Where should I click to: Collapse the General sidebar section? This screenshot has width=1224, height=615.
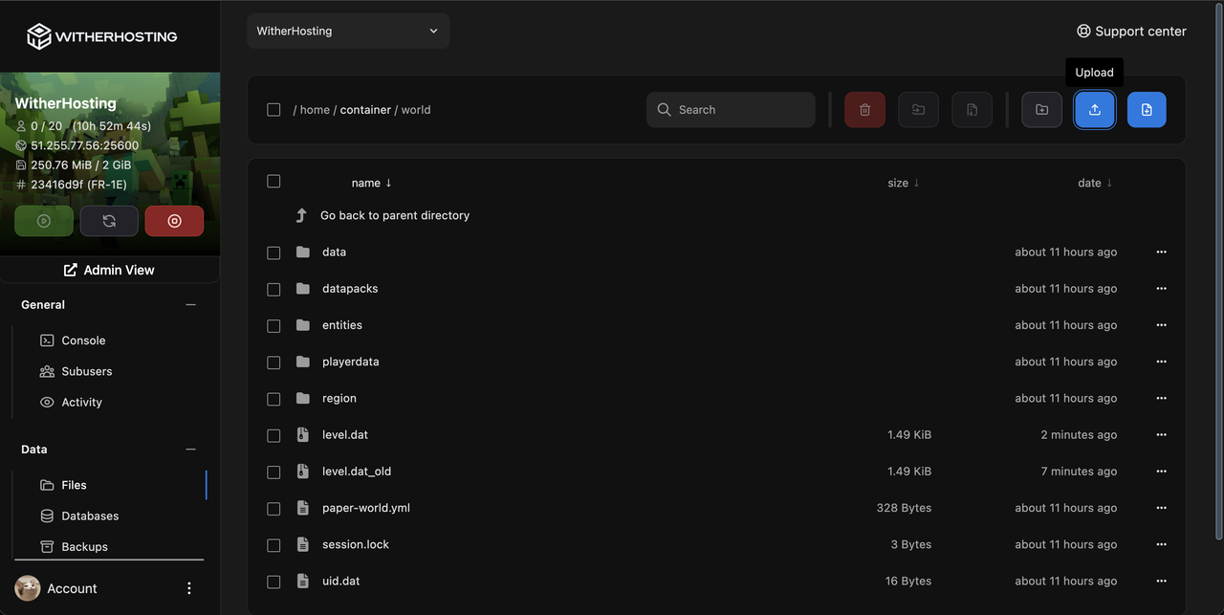click(x=191, y=305)
